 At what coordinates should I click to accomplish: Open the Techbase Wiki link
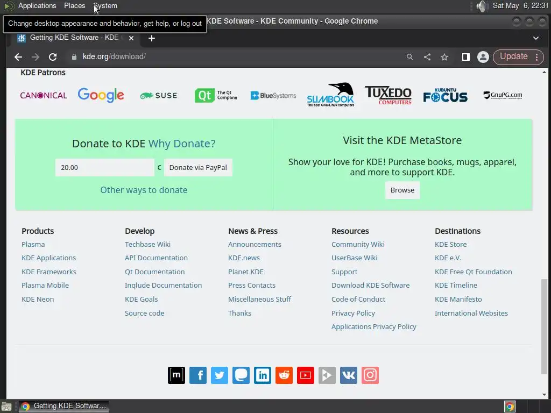pyautogui.click(x=147, y=244)
